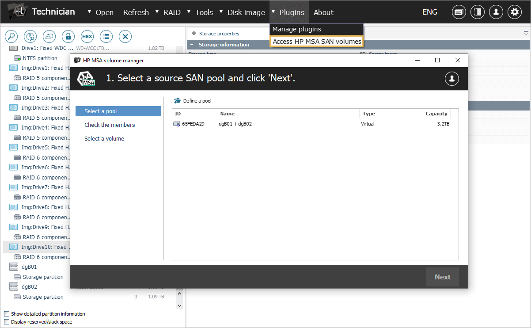This screenshot has width=531, height=328.
Task: Click the padlock decrypt storage toolbar icon
Action: [68, 36]
